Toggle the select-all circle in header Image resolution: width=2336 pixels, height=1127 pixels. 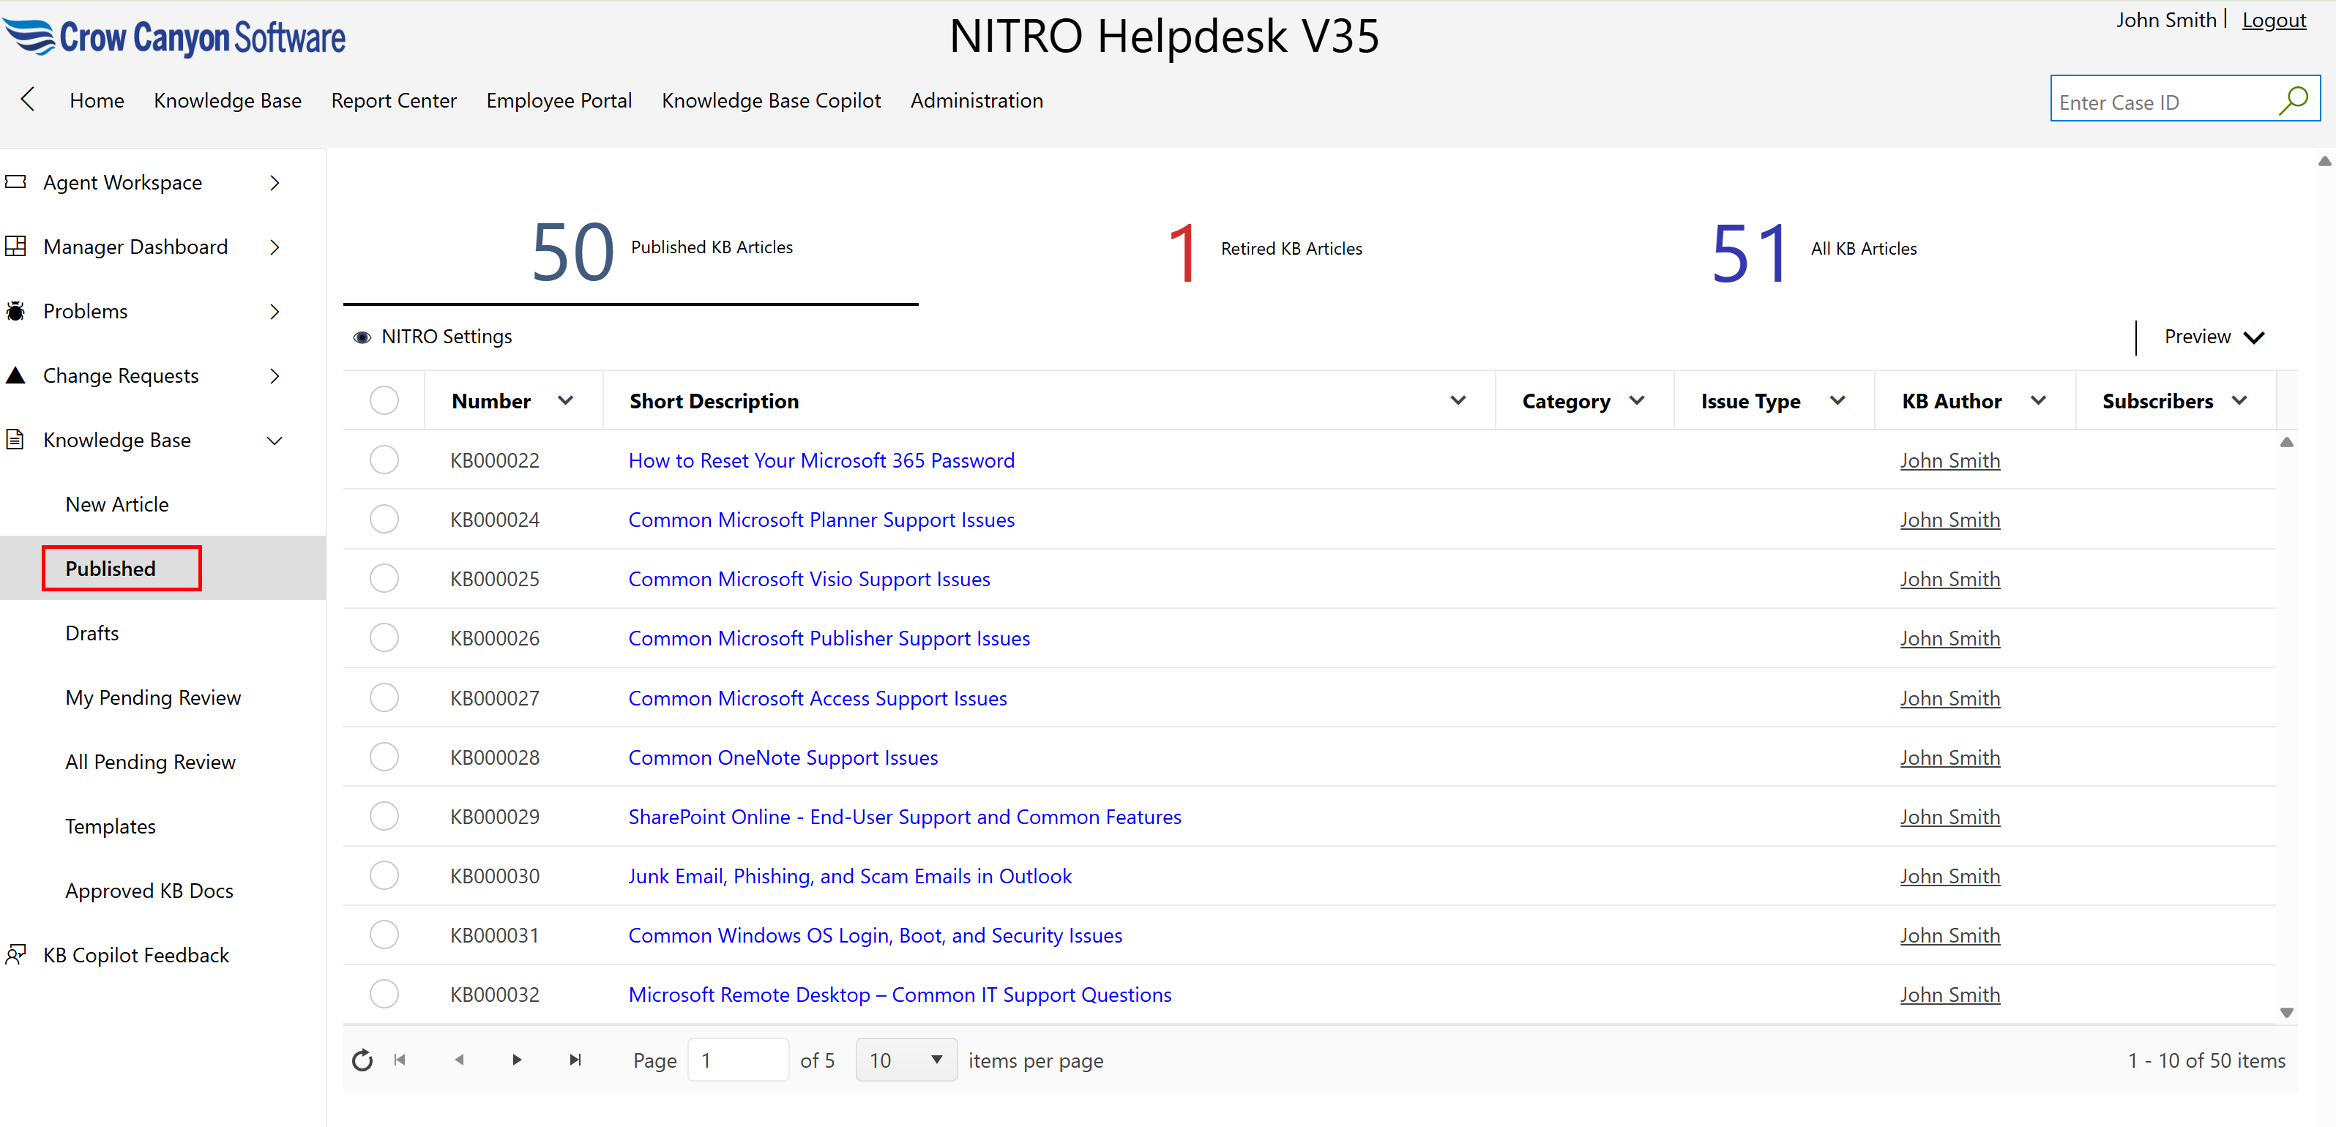click(384, 400)
